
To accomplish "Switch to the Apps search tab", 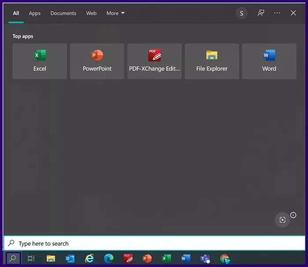I will coord(35,13).
